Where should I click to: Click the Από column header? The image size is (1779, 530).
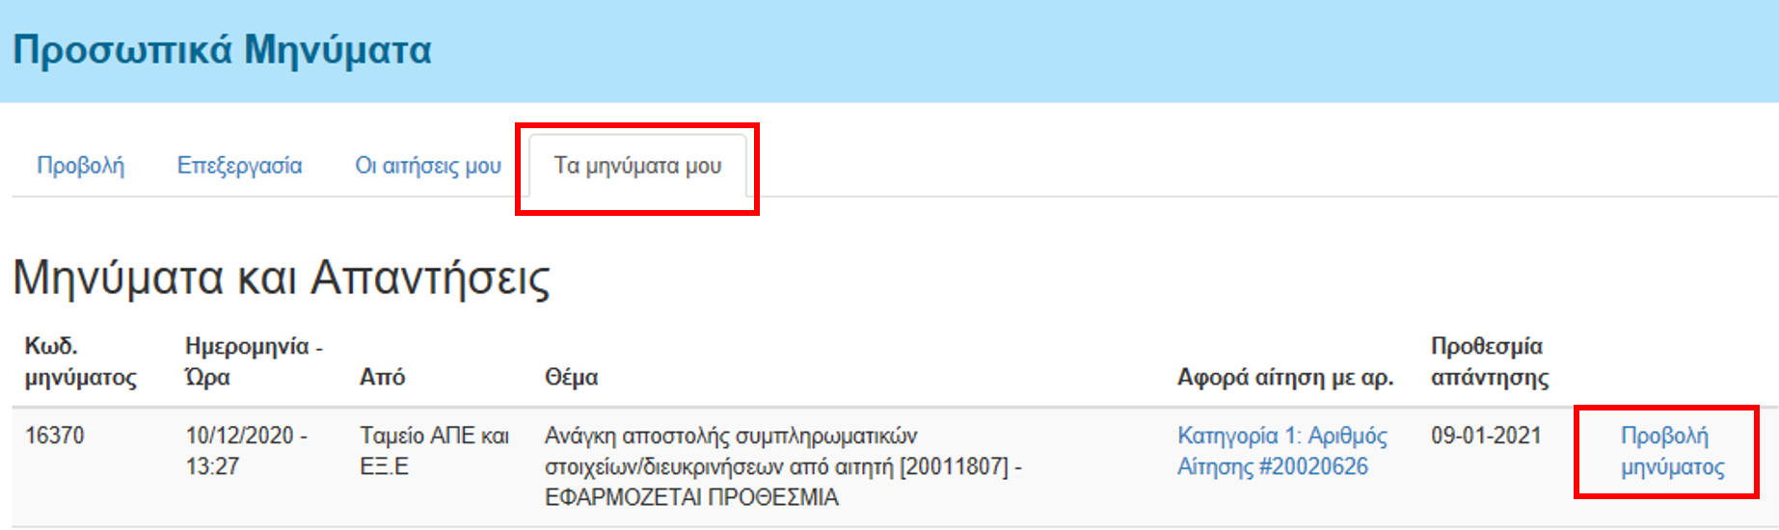click(382, 377)
